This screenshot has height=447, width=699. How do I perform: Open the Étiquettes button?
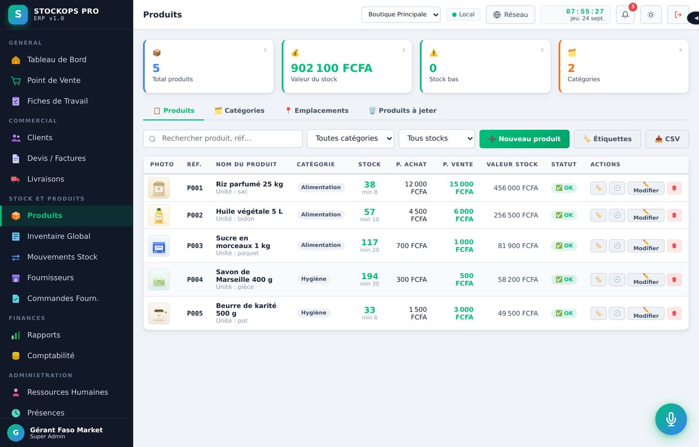607,139
